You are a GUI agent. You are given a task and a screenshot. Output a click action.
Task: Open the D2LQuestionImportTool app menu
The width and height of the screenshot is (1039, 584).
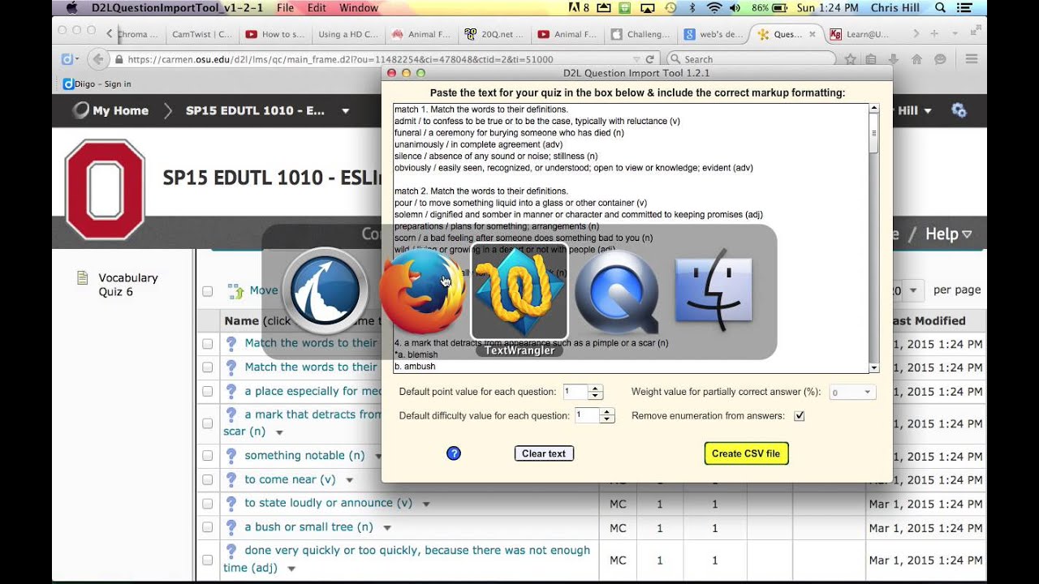[x=178, y=8]
